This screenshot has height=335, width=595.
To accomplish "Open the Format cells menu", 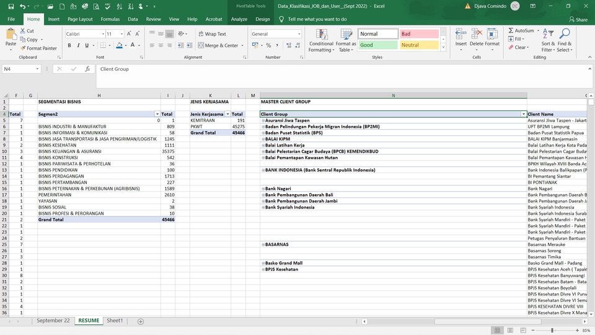I will (x=491, y=40).
